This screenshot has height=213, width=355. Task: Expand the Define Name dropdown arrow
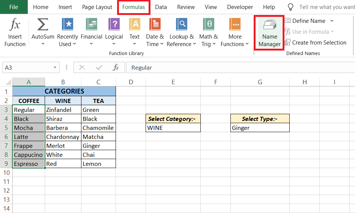point(332,21)
